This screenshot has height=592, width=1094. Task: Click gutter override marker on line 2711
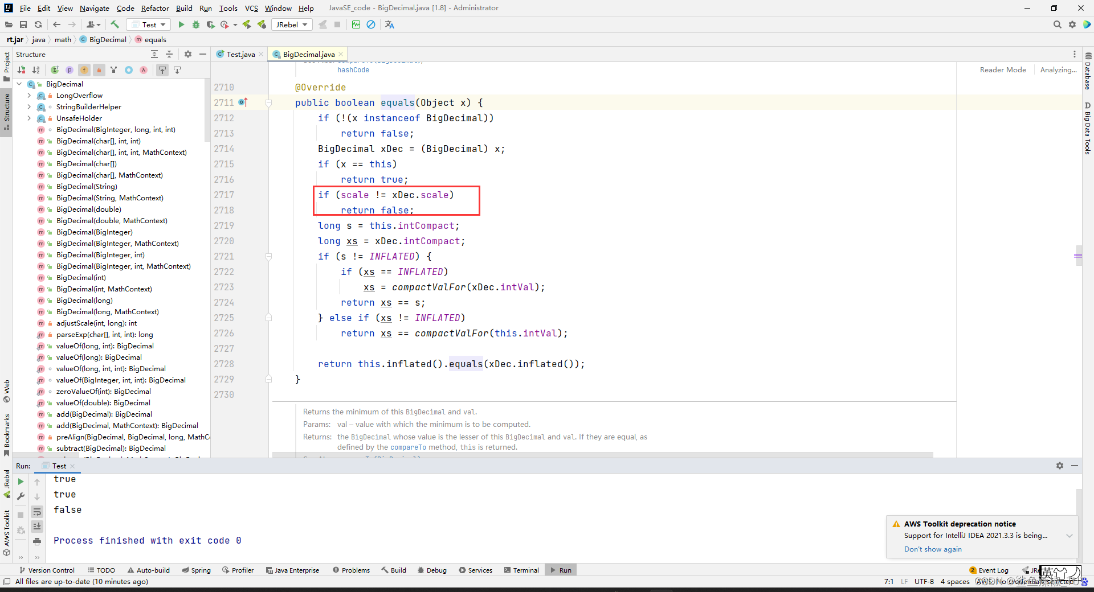click(x=243, y=102)
